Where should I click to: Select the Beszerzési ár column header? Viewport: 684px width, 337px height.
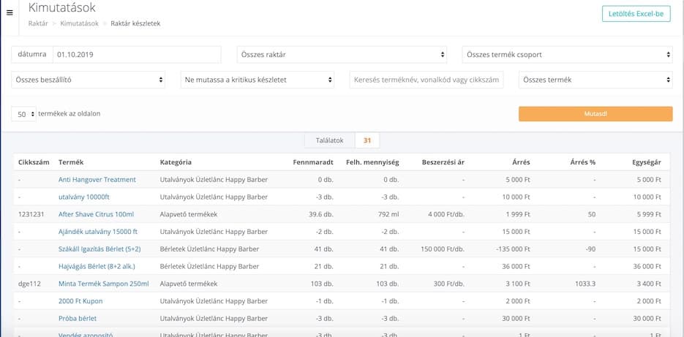click(x=443, y=162)
